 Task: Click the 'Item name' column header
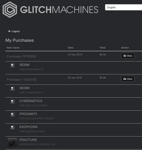tap(13, 48)
